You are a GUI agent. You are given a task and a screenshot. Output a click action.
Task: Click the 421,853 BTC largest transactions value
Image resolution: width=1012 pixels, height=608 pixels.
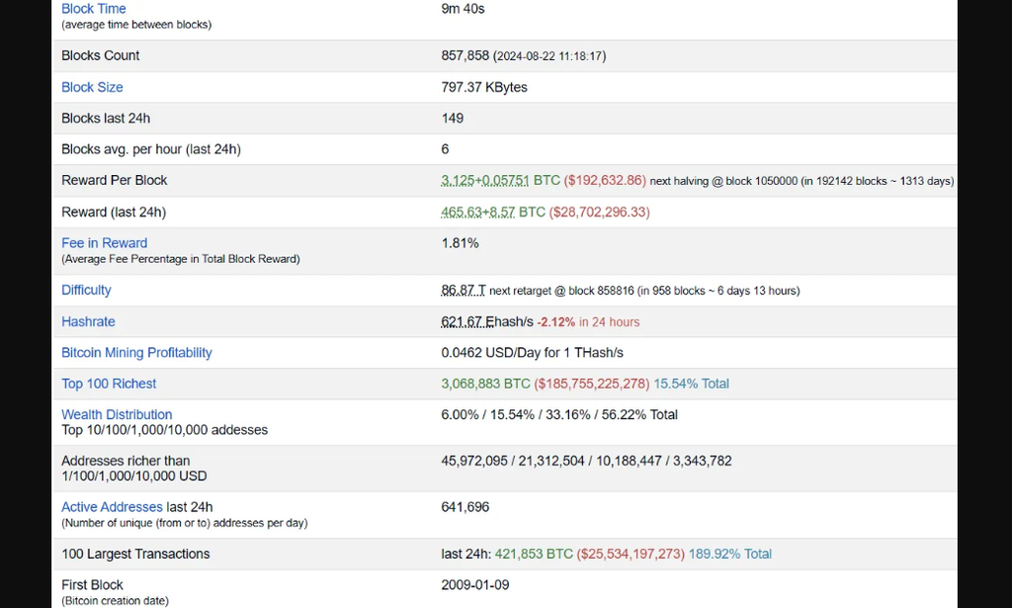pyautogui.click(x=534, y=554)
